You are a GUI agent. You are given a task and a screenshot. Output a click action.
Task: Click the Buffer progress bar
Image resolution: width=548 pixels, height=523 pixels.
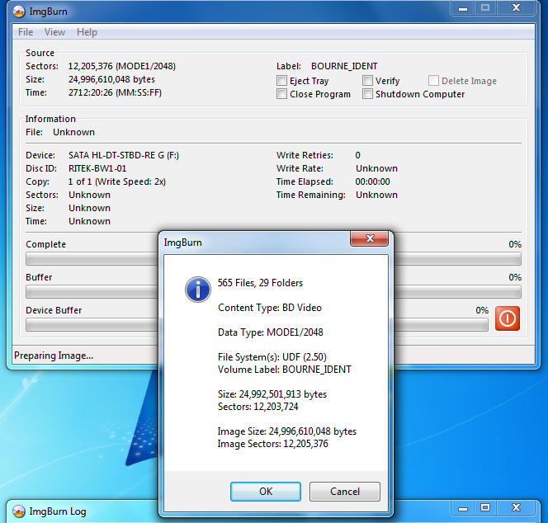pyautogui.click(x=273, y=292)
